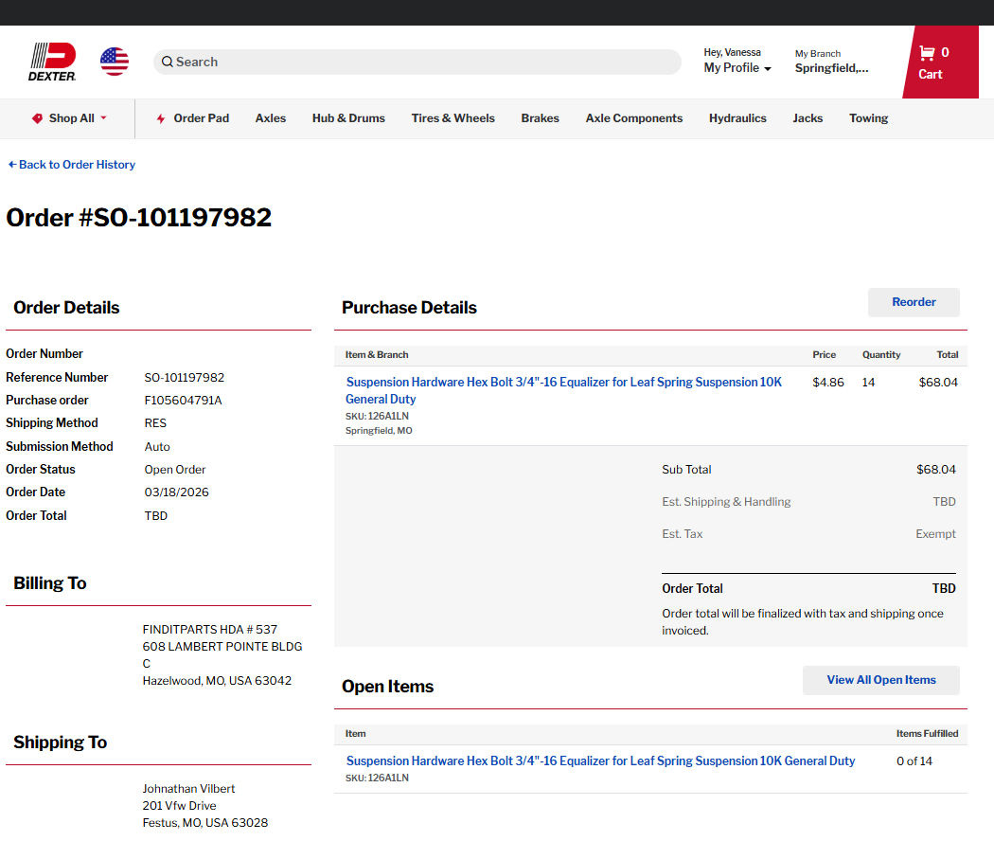Click the shopping cart icon

point(927,53)
